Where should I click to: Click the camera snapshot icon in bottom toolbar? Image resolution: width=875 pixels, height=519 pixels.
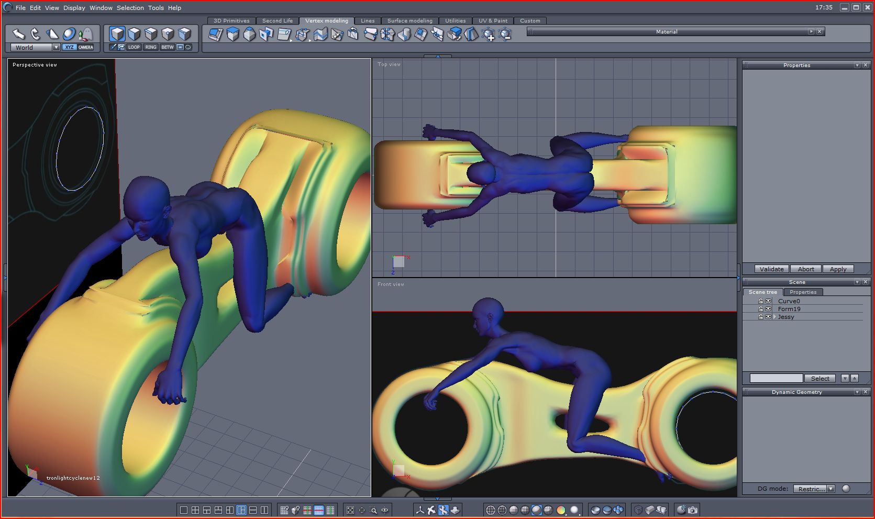tap(693, 510)
